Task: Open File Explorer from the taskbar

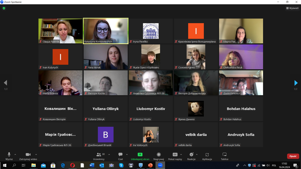Action: [34, 165]
